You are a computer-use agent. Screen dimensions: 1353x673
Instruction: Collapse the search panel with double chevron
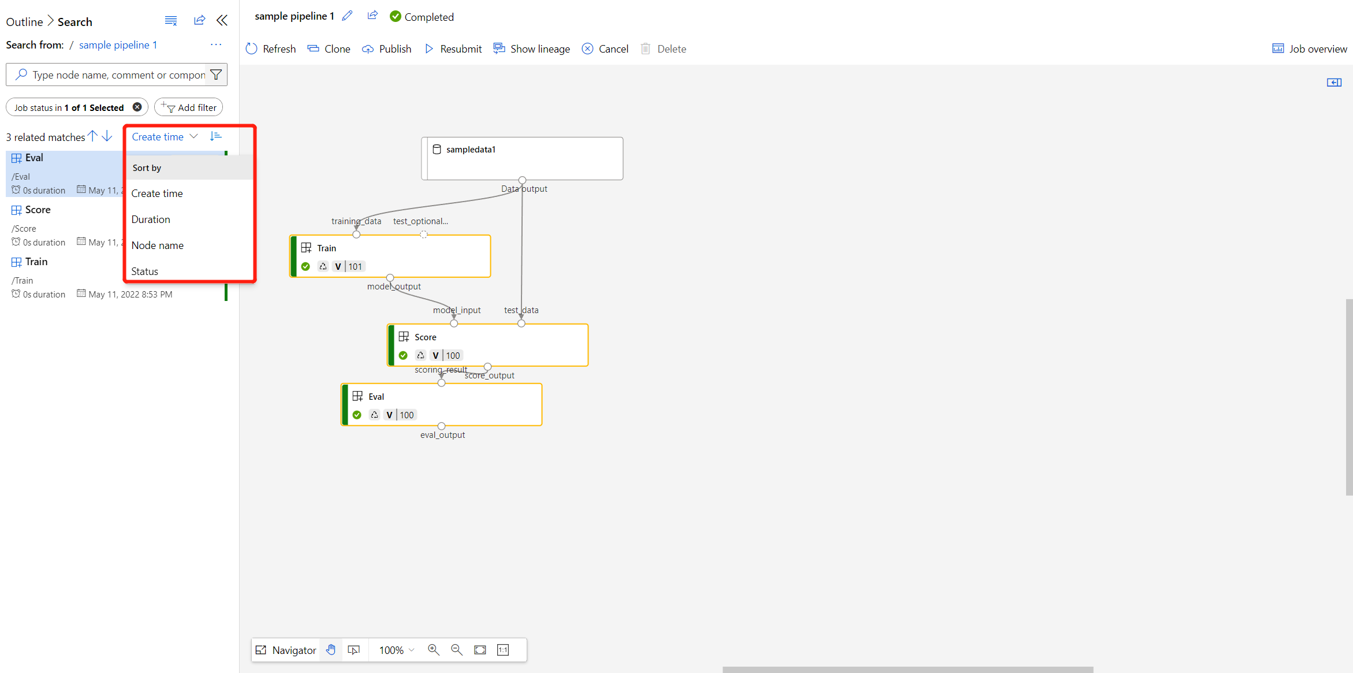[x=222, y=21]
